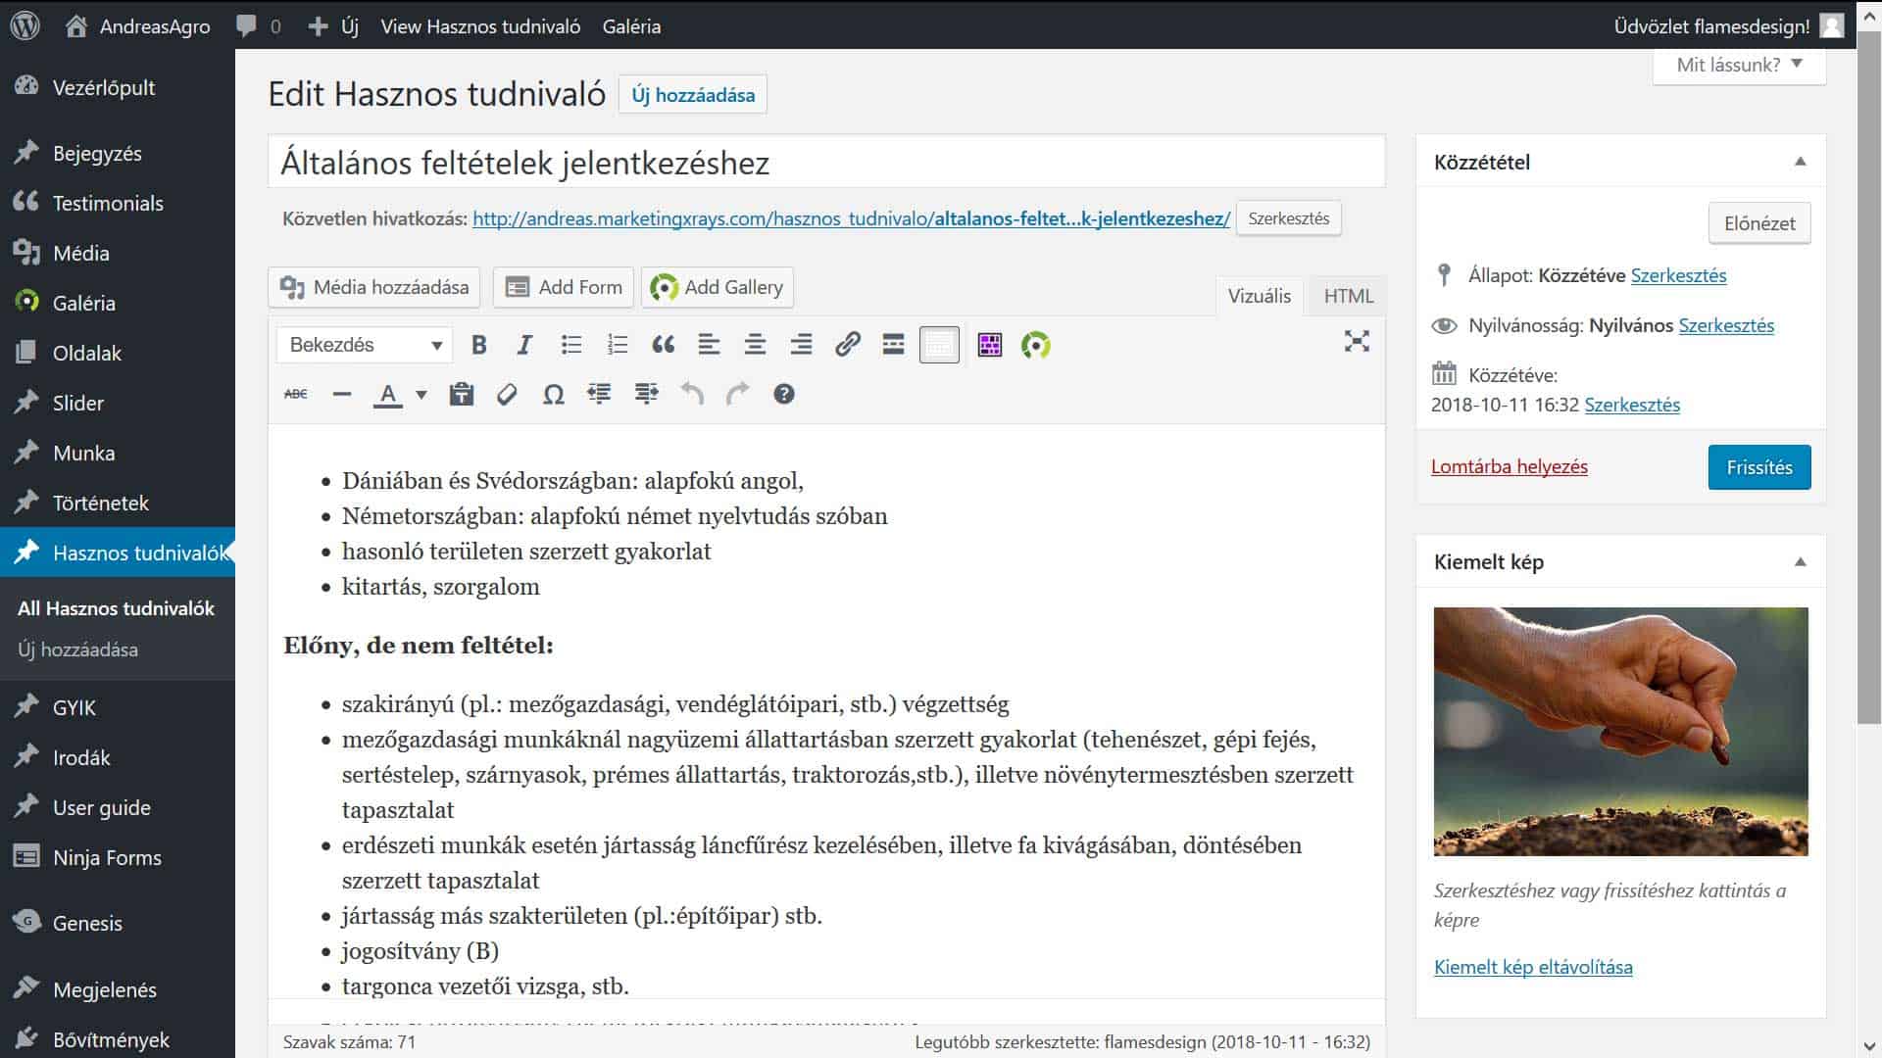Open the special character omega tool

[554, 394]
